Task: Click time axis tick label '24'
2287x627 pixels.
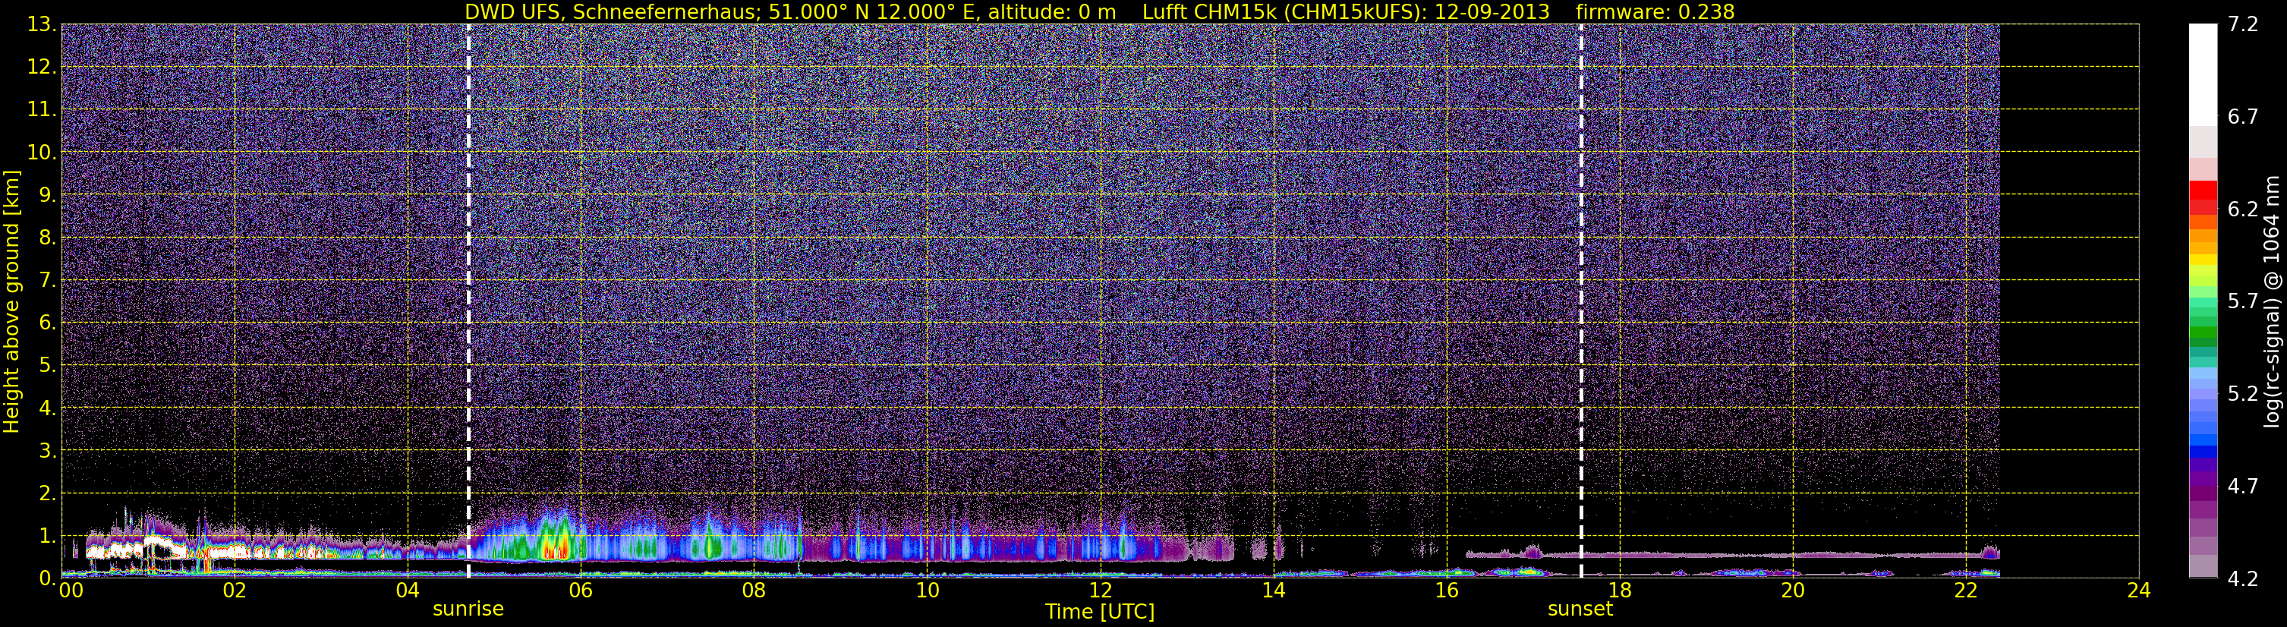Action: click(x=2139, y=591)
